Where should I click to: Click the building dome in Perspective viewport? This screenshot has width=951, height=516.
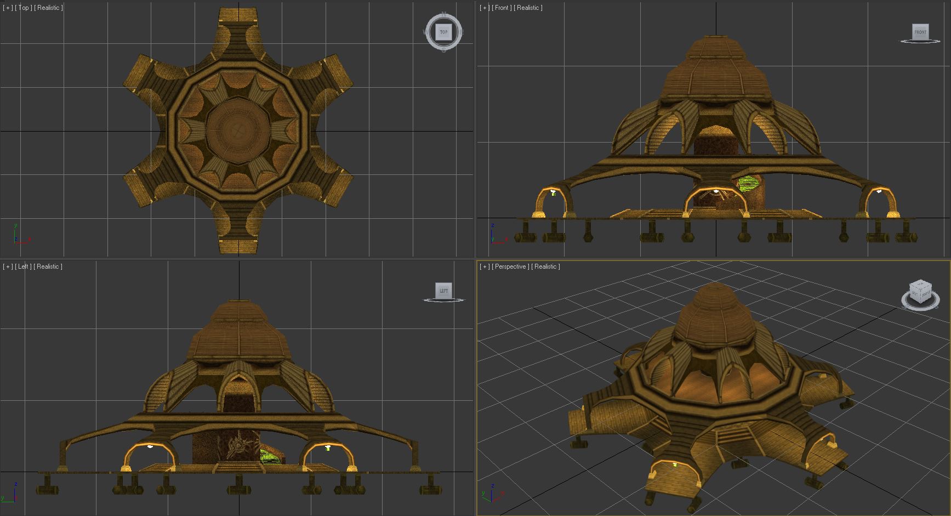click(714, 315)
